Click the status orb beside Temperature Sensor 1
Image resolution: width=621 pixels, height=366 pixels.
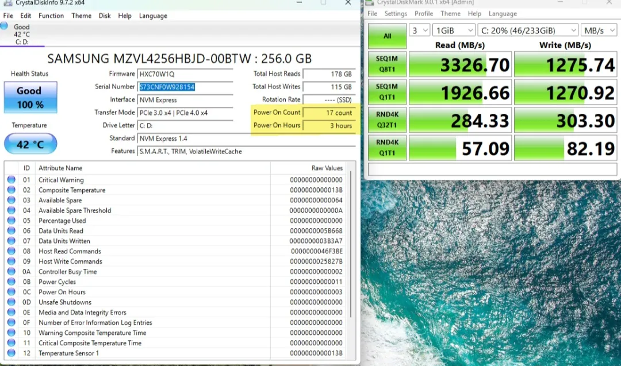[x=11, y=353]
